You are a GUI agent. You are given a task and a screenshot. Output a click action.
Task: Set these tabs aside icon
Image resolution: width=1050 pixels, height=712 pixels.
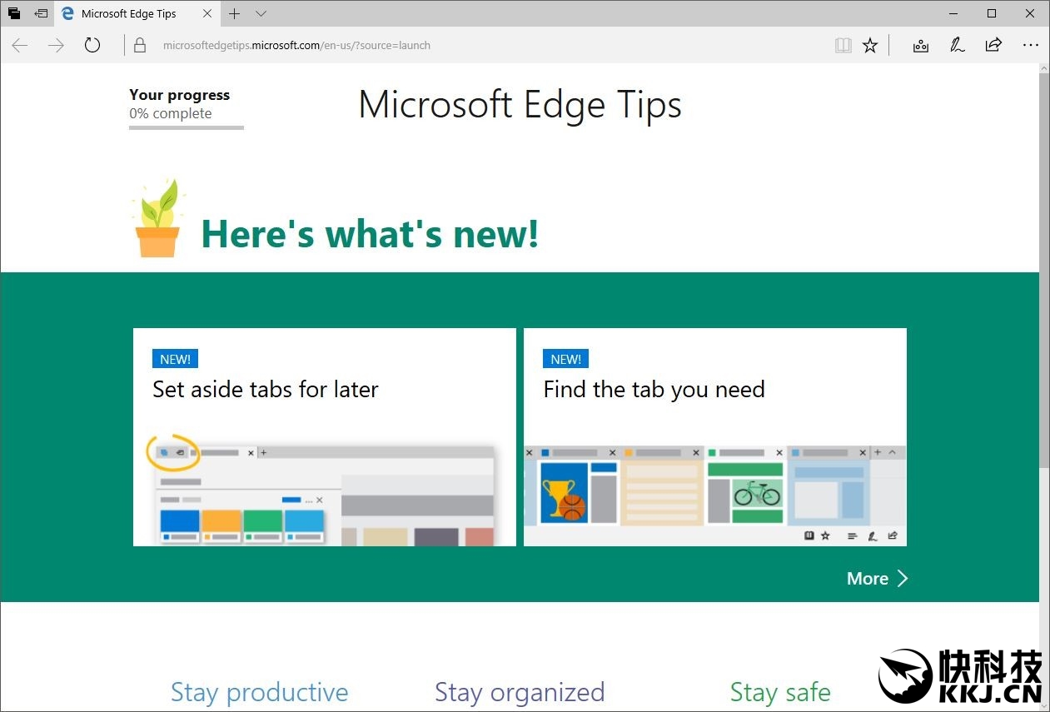point(41,13)
